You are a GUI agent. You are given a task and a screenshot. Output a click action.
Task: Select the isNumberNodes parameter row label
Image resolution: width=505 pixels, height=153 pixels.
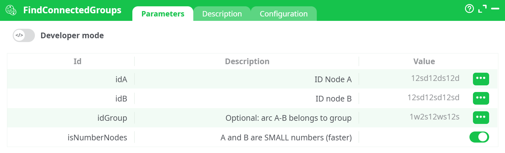(97, 138)
